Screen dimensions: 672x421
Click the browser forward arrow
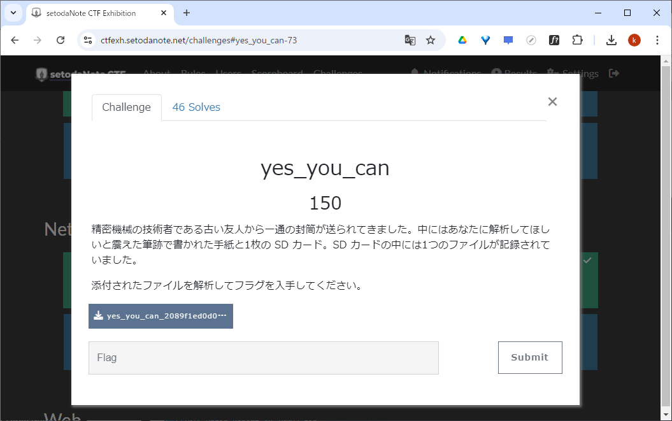coord(38,40)
